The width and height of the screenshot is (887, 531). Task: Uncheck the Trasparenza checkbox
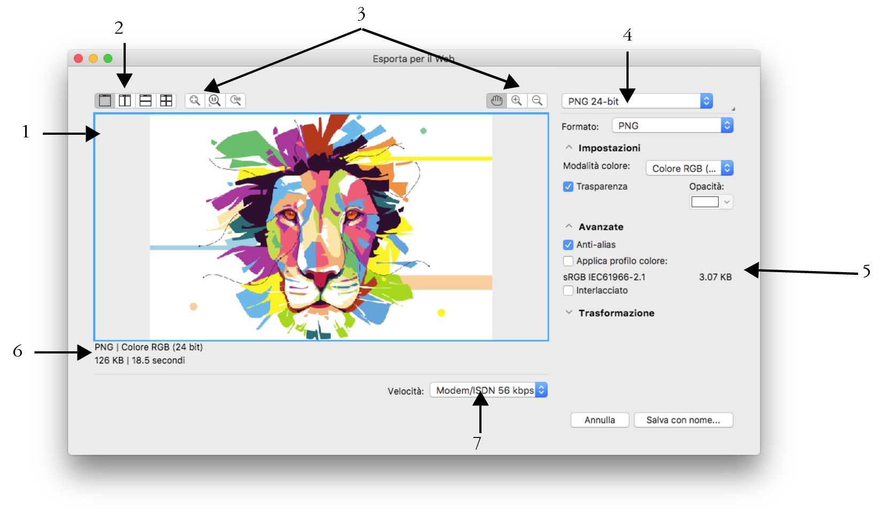[x=568, y=187]
